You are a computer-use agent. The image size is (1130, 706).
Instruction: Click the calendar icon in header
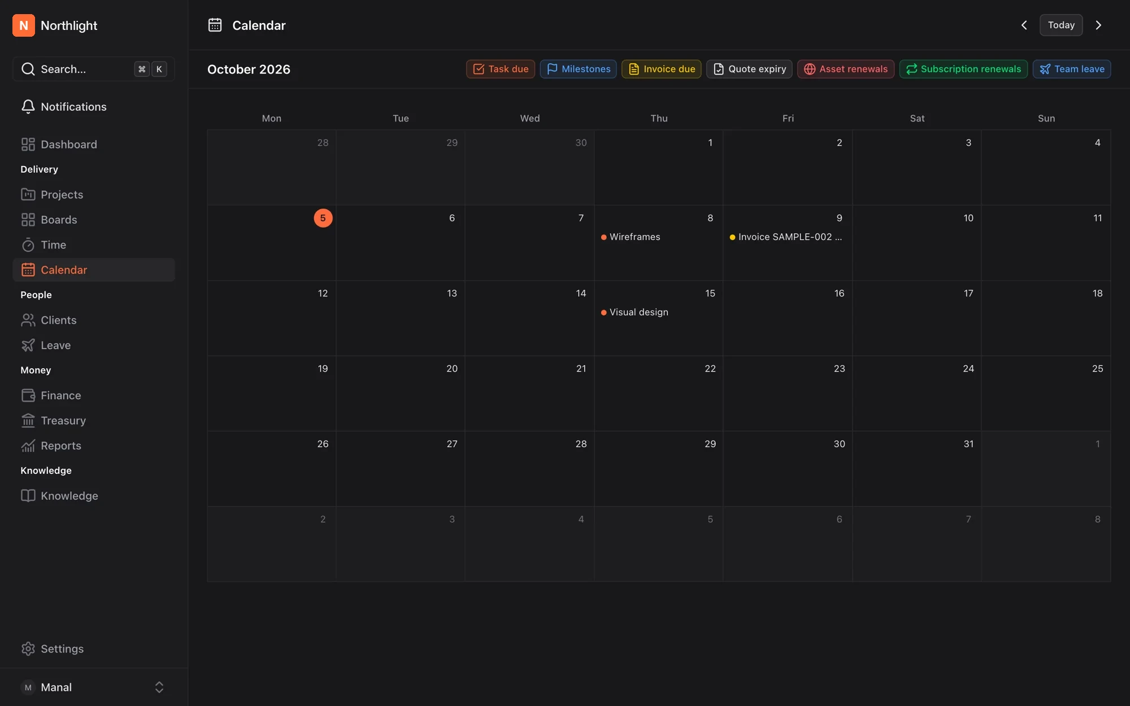point(215,25)
